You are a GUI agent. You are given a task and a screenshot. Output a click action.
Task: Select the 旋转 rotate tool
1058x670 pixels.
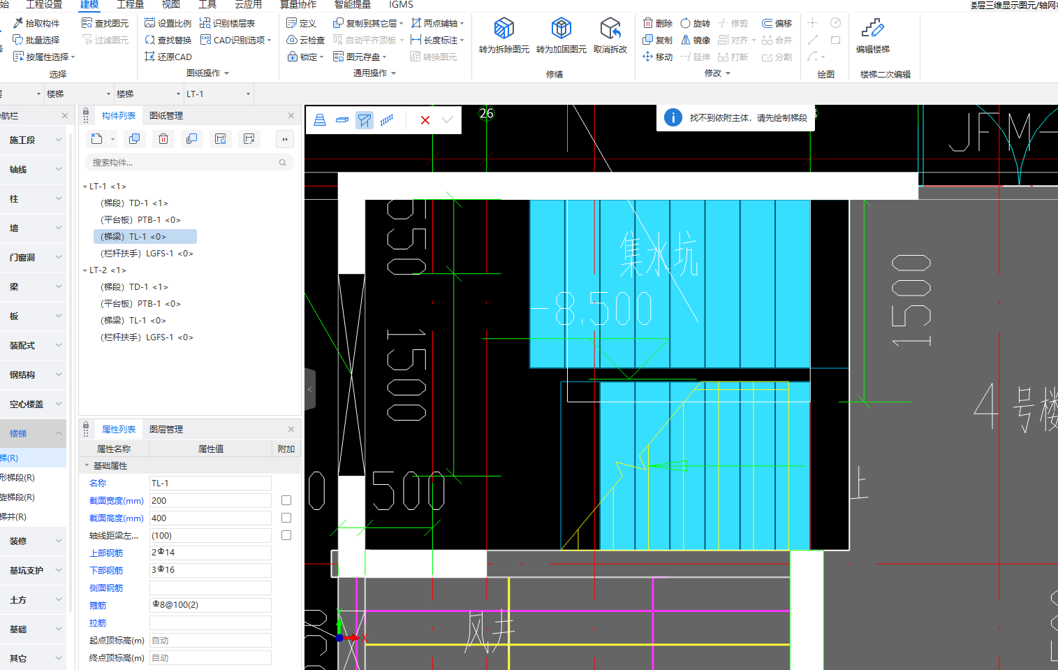(x=696, y=23)
